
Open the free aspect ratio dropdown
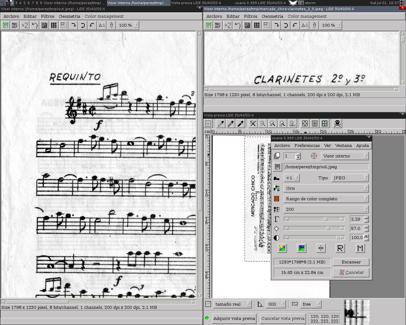point(311,304)
